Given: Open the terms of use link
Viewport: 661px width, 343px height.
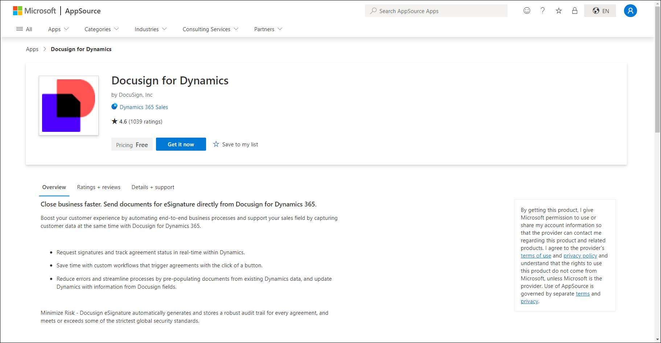Looking at the screenshot, I should [536, 255].
